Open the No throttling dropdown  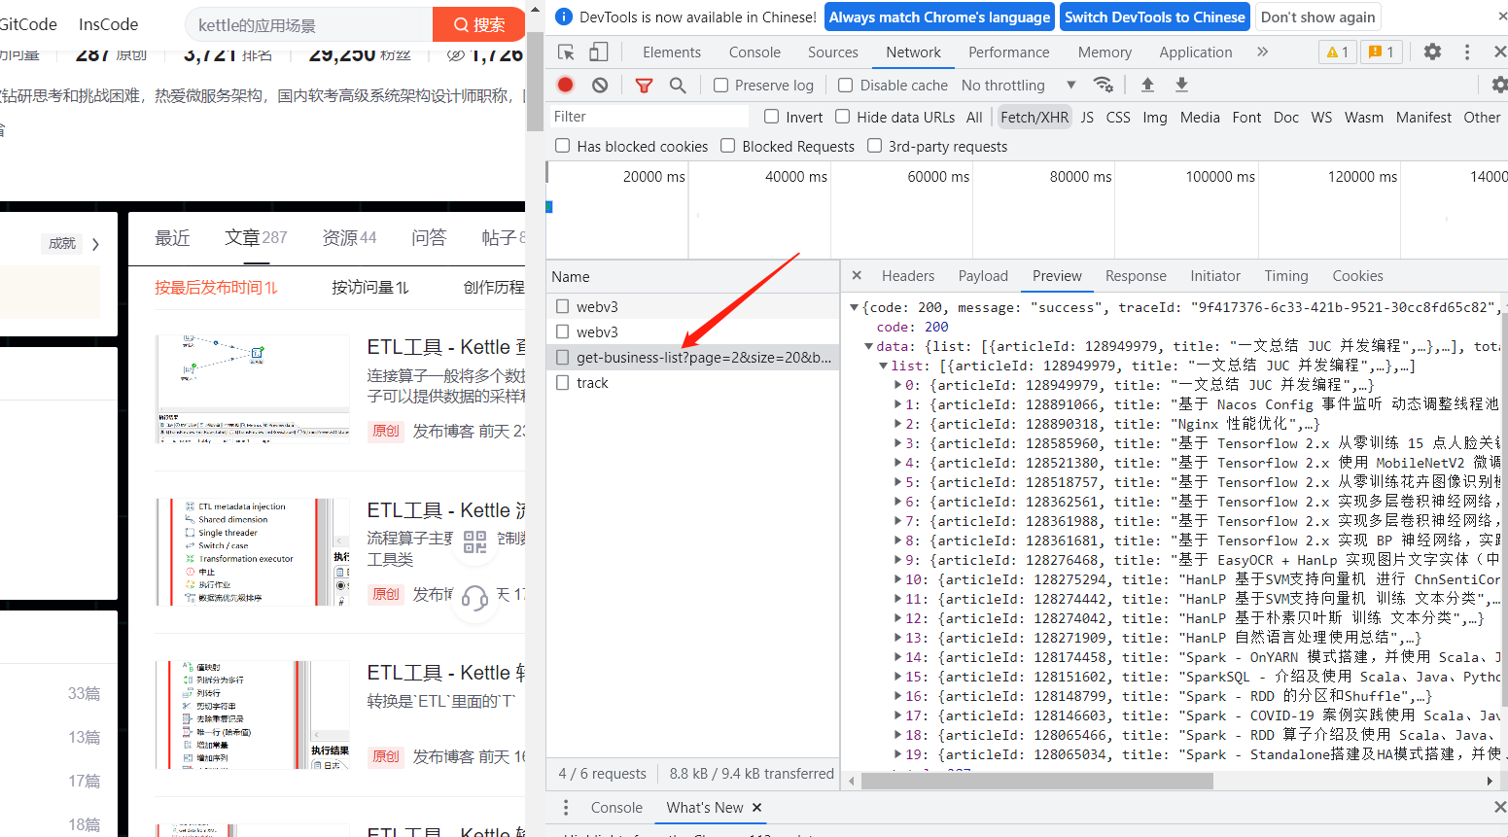point(1018,86)
